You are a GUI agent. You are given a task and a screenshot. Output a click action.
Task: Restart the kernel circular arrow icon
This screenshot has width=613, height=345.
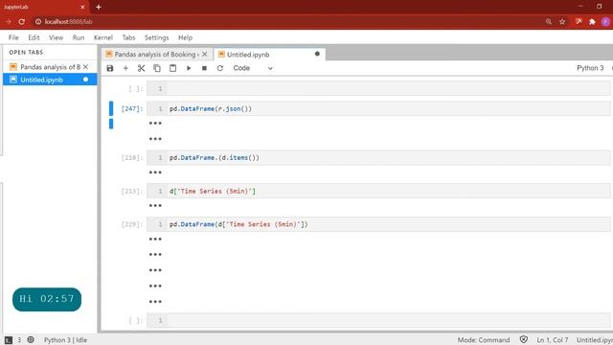point(220,68)
